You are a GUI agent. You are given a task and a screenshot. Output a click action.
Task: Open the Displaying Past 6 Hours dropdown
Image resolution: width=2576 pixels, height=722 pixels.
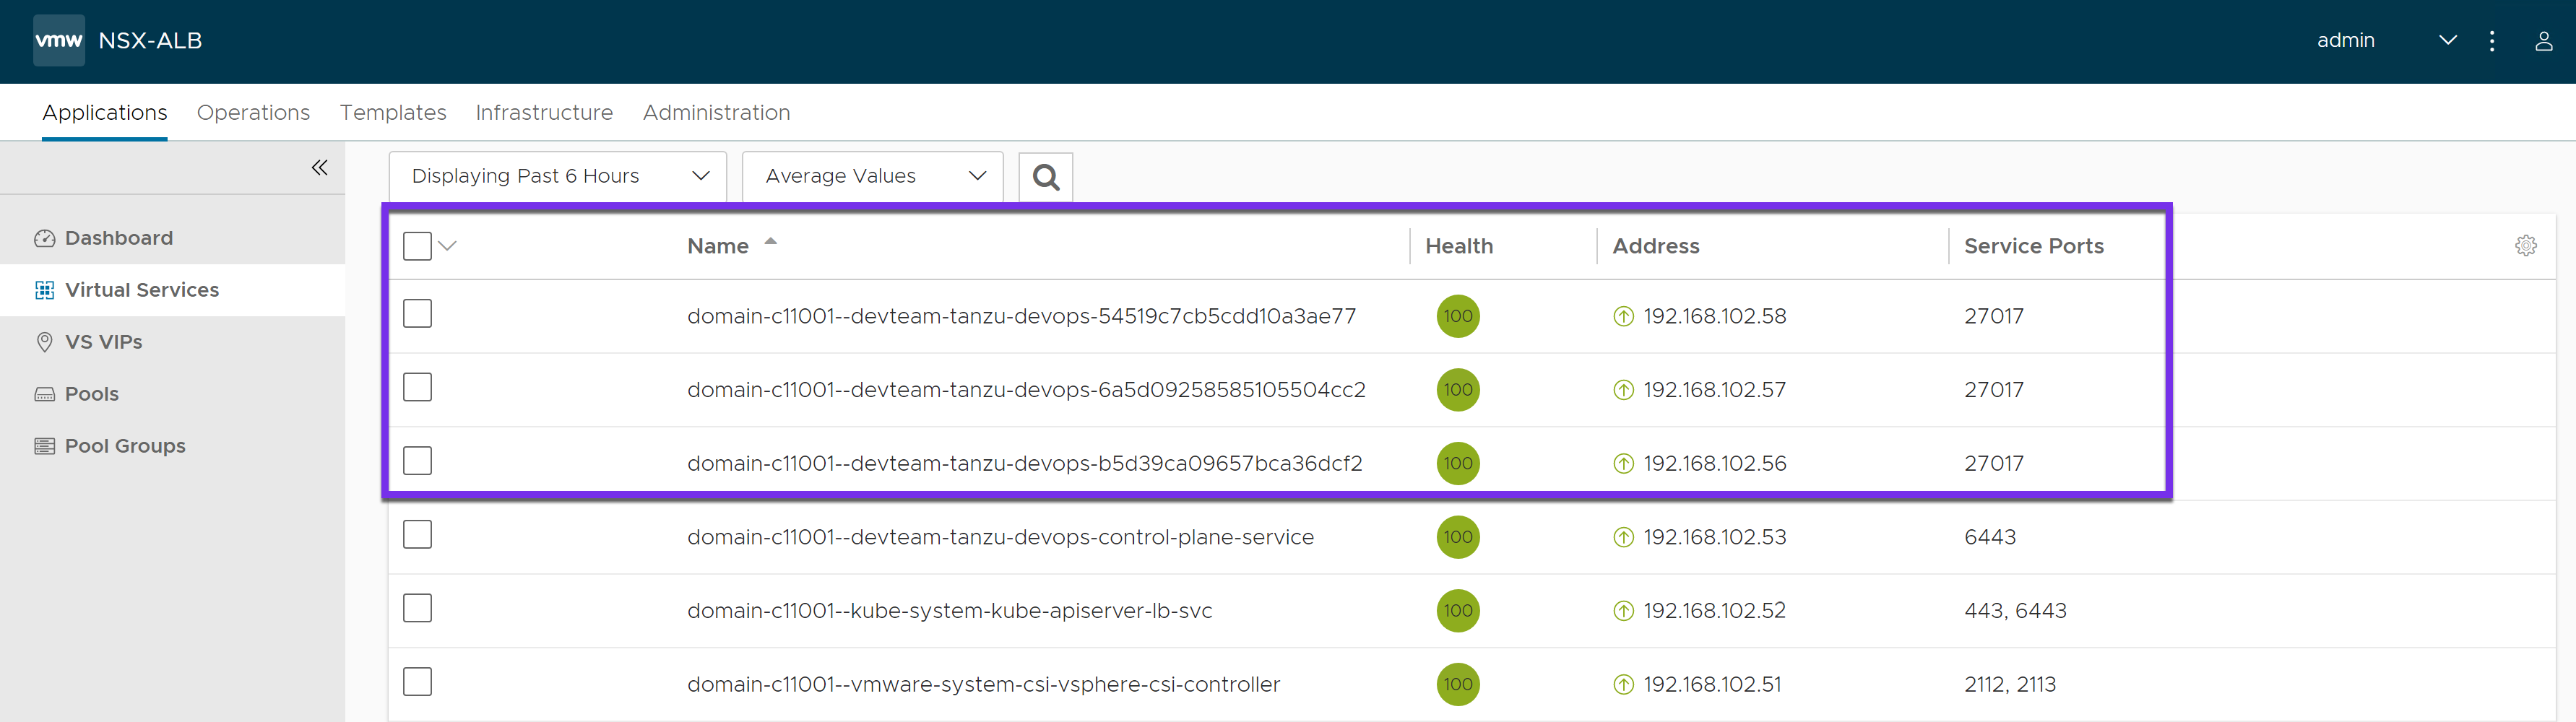(x=557, y=177)
